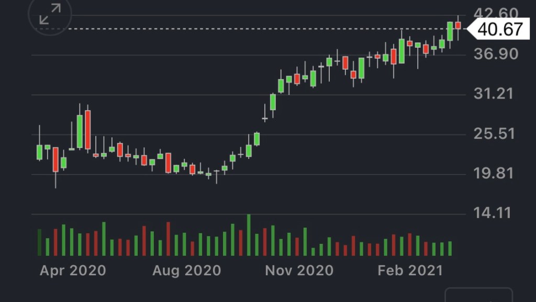Screen dimensions: 536x302
Task: Click the 25.51 price axis label
Action: coord(495,134)
